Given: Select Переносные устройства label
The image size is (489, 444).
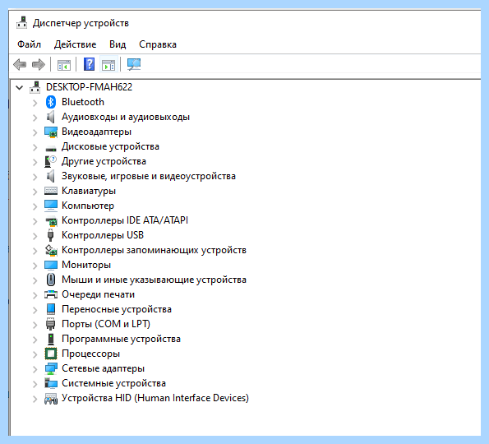Looking at the screenshot, I should pyautogui.click(x=117, y=309).
